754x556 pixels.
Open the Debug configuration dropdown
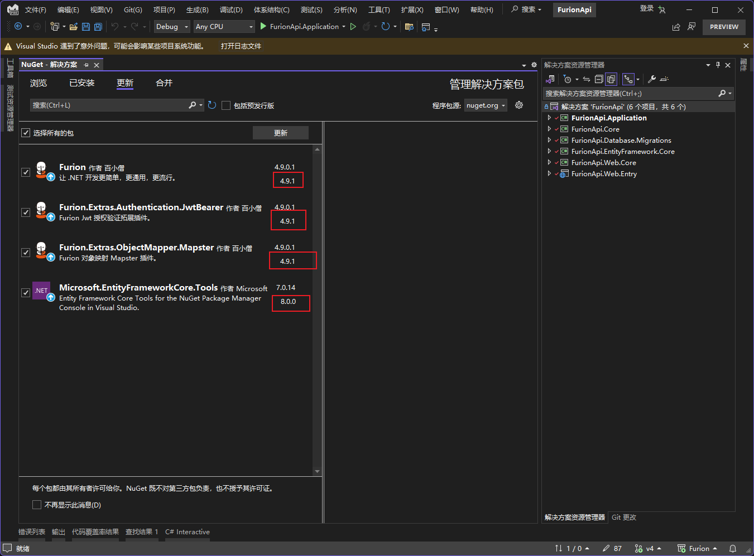point(172,27)
